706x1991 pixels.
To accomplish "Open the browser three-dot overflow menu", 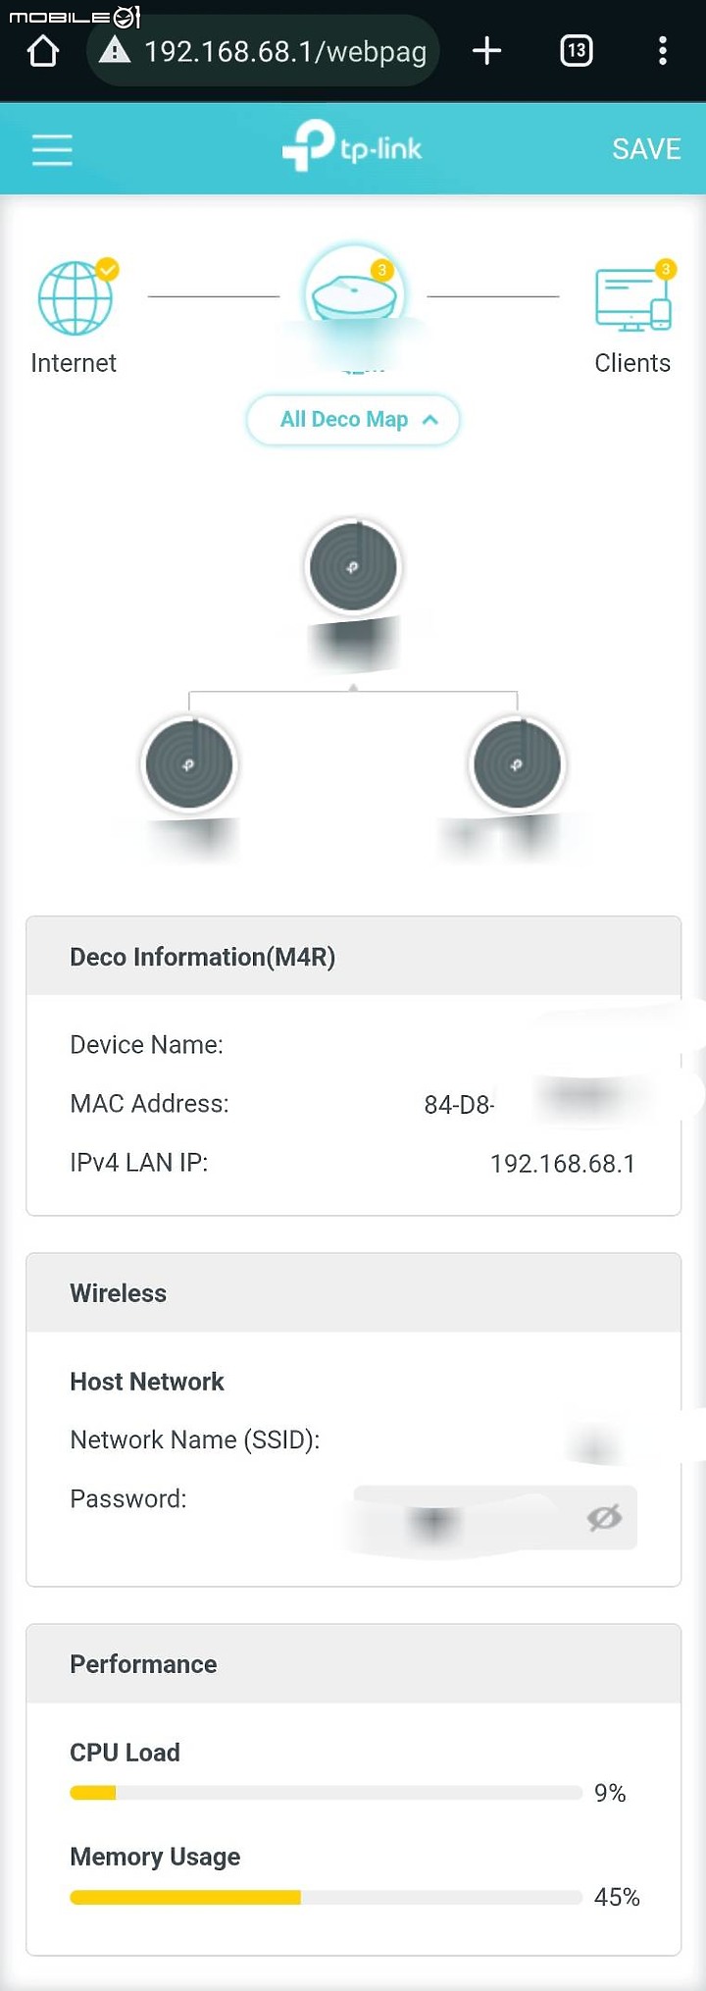I will tap(663, 51).
